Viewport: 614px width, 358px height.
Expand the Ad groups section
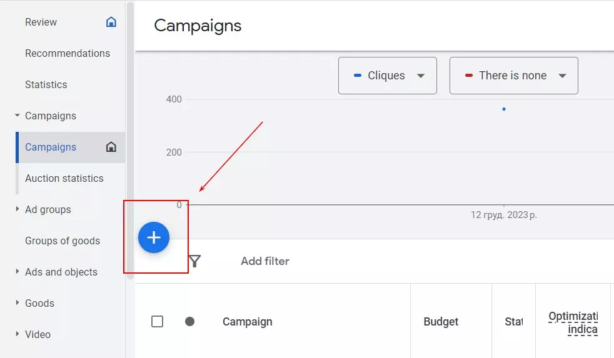18,209
